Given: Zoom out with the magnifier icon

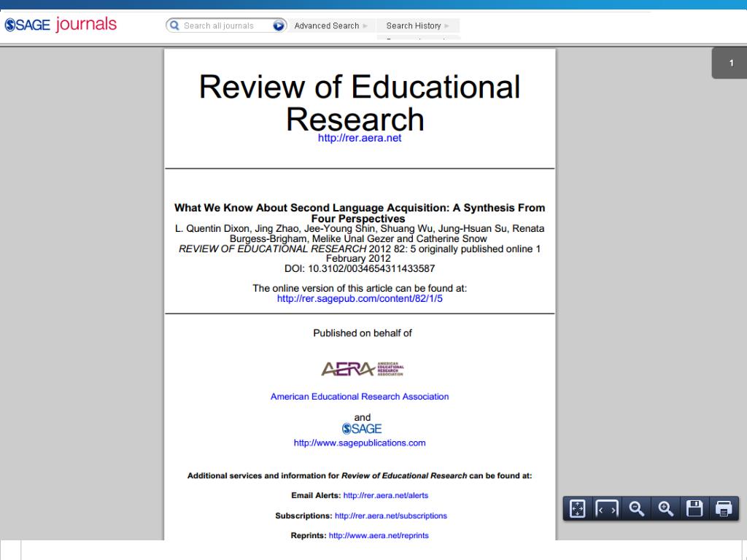Looking at the screenshot, I should 636,508.
